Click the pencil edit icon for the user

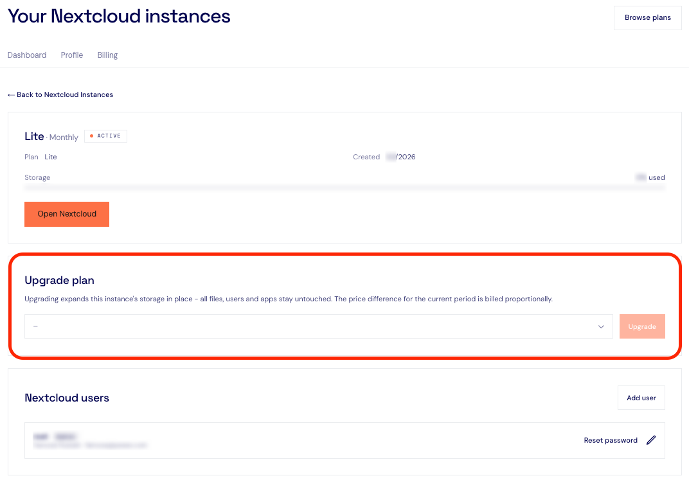click(651, 440)
